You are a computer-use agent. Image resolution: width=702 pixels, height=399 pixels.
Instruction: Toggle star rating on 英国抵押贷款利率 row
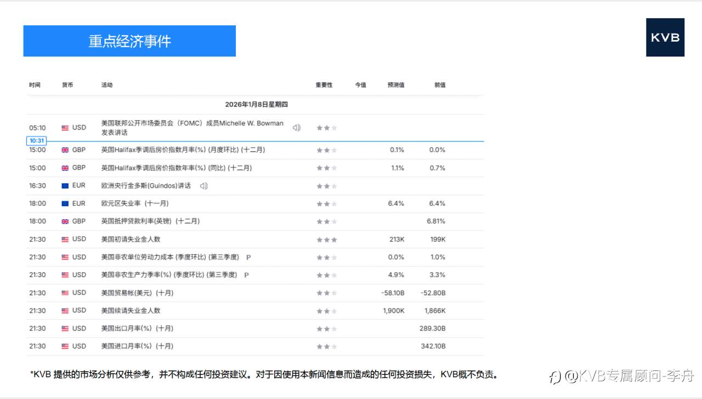click(326, 221)
